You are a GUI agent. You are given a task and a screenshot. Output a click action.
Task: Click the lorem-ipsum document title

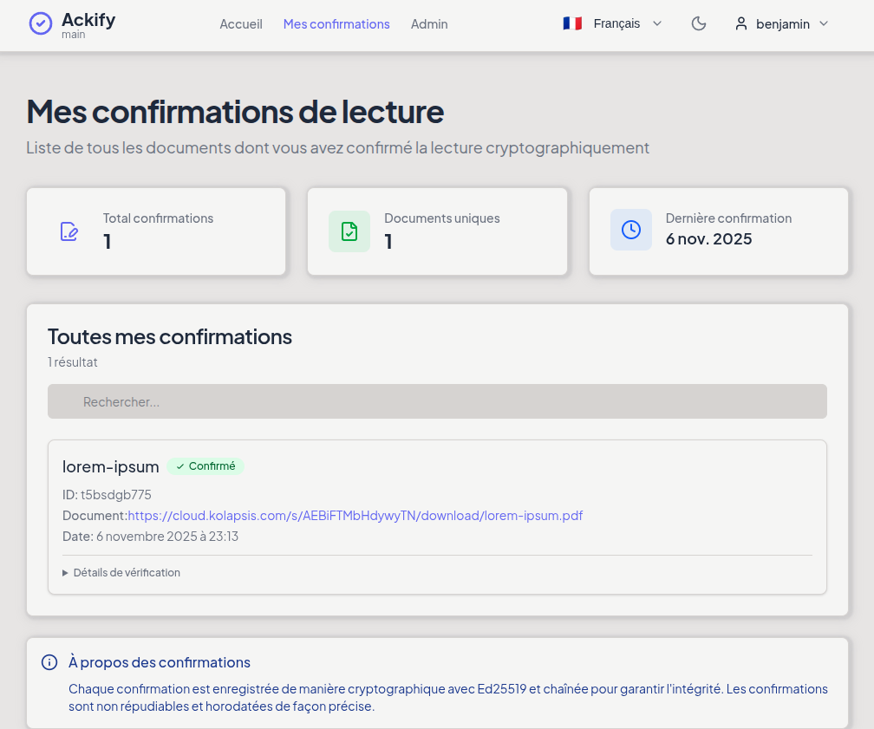click(111, 466)
